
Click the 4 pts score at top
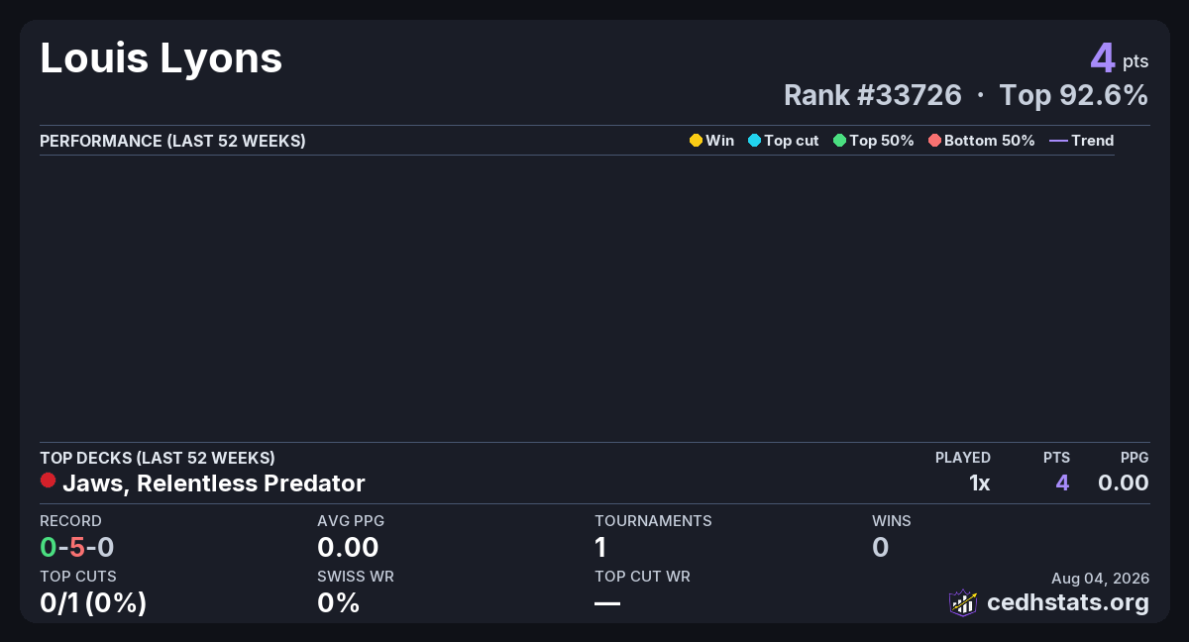point(1120,58)
